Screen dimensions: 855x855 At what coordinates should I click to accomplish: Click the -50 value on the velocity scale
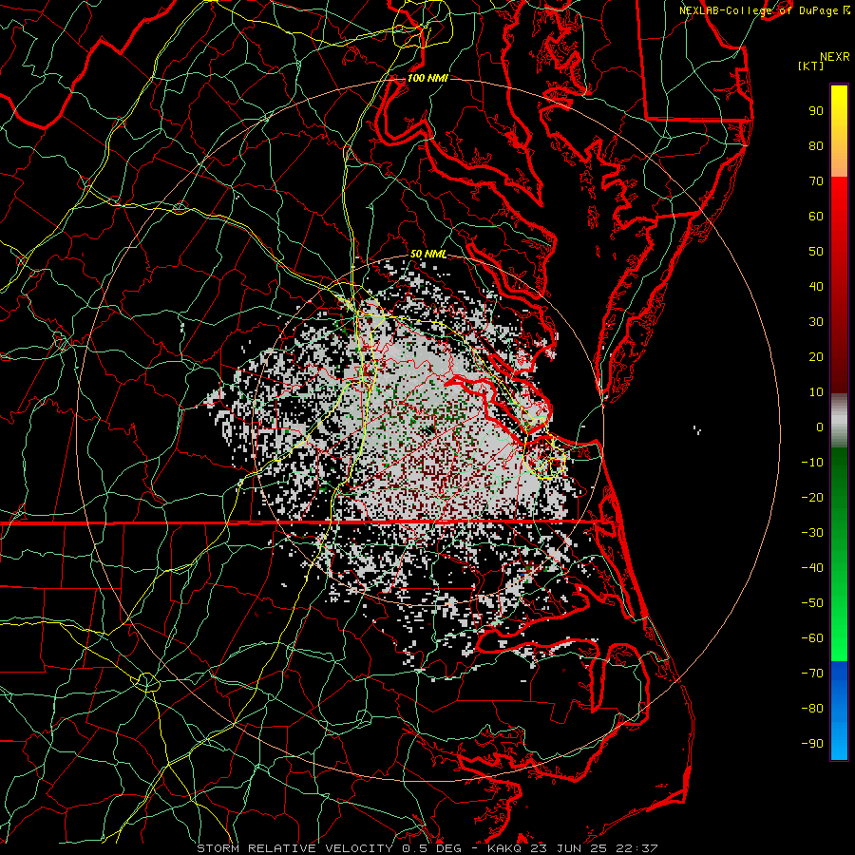pyautogui.click(x=812, y=603)
